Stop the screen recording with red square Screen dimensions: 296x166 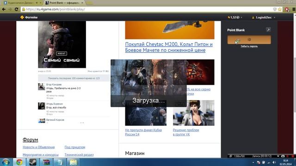[x=293, y=156]
